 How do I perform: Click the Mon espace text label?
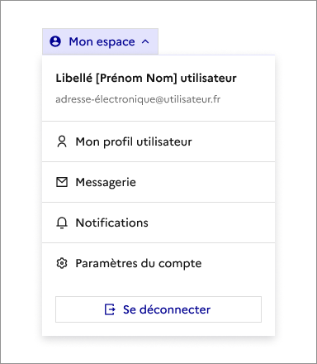tap(102, 42)
